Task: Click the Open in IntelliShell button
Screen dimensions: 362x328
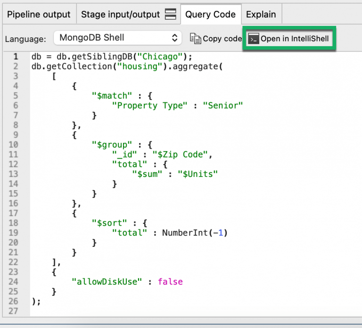Action: [x=289, y=38]
